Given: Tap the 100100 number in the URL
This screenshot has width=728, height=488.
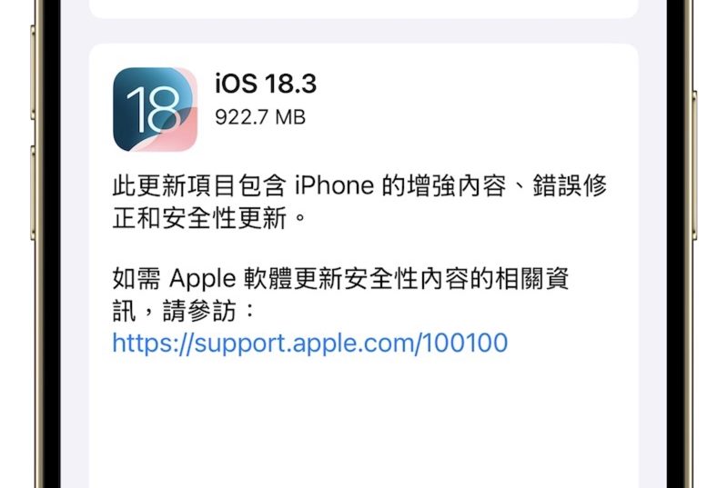Looking at the screenshot, I should [x=465, y=343].
